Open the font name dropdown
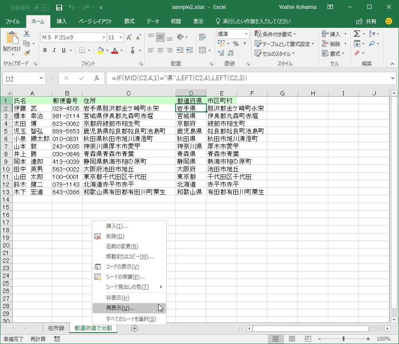Screen dimensions: 399x344 pos(104,38)
